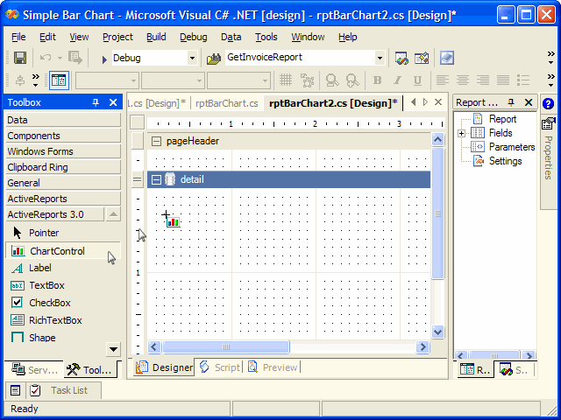This screenshot has height=420, width=561.
Task: Open the GetInvoiceReport dropdown list
Action: pyautogui.click(x=380, y=58)
